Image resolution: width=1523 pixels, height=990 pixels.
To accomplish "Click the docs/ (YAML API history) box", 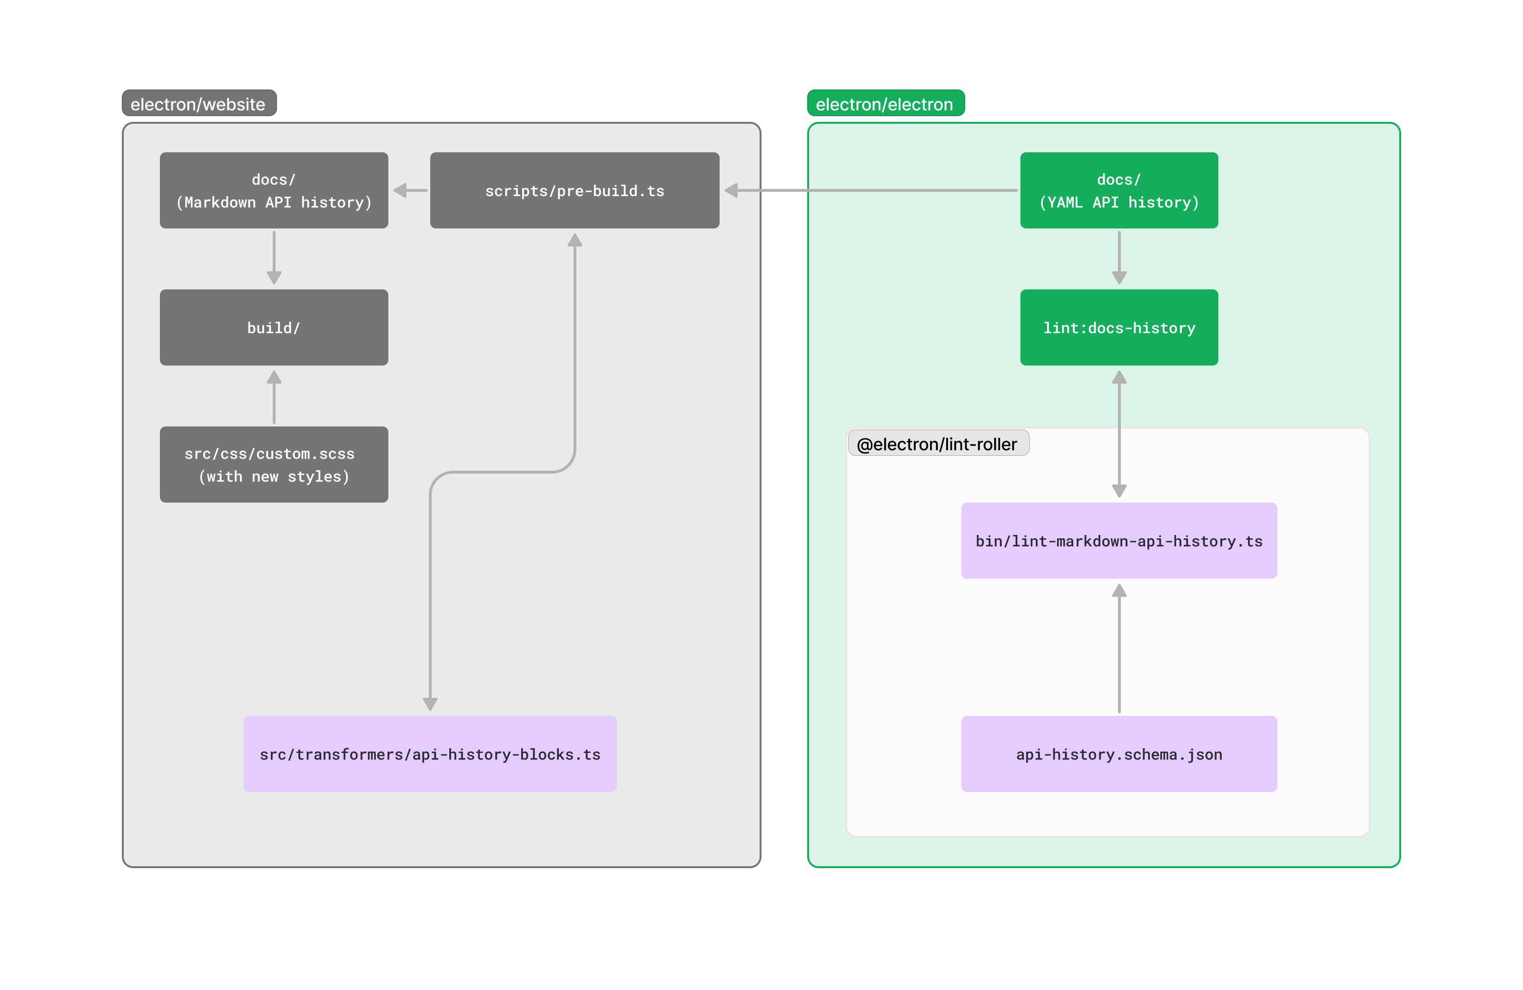I will 1119,190.
